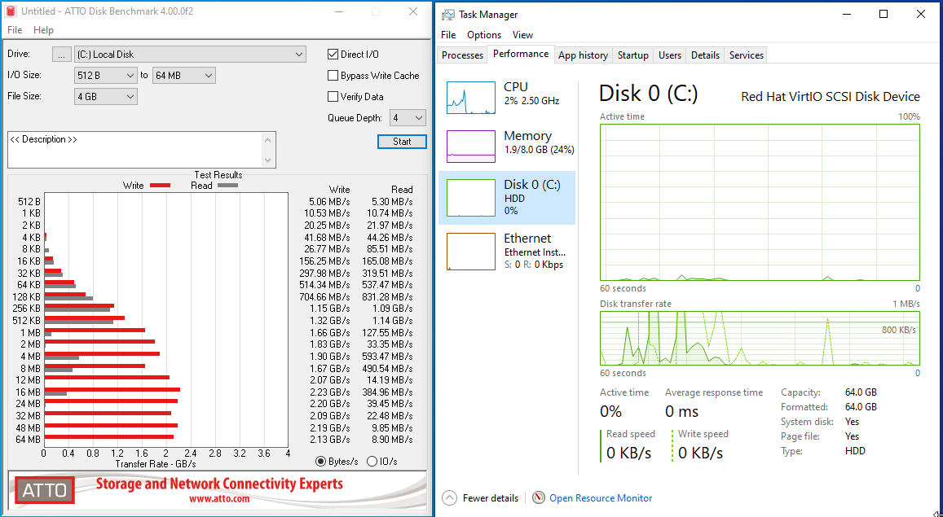
Task: Click in the Description text field
Action: pos(135,150)
